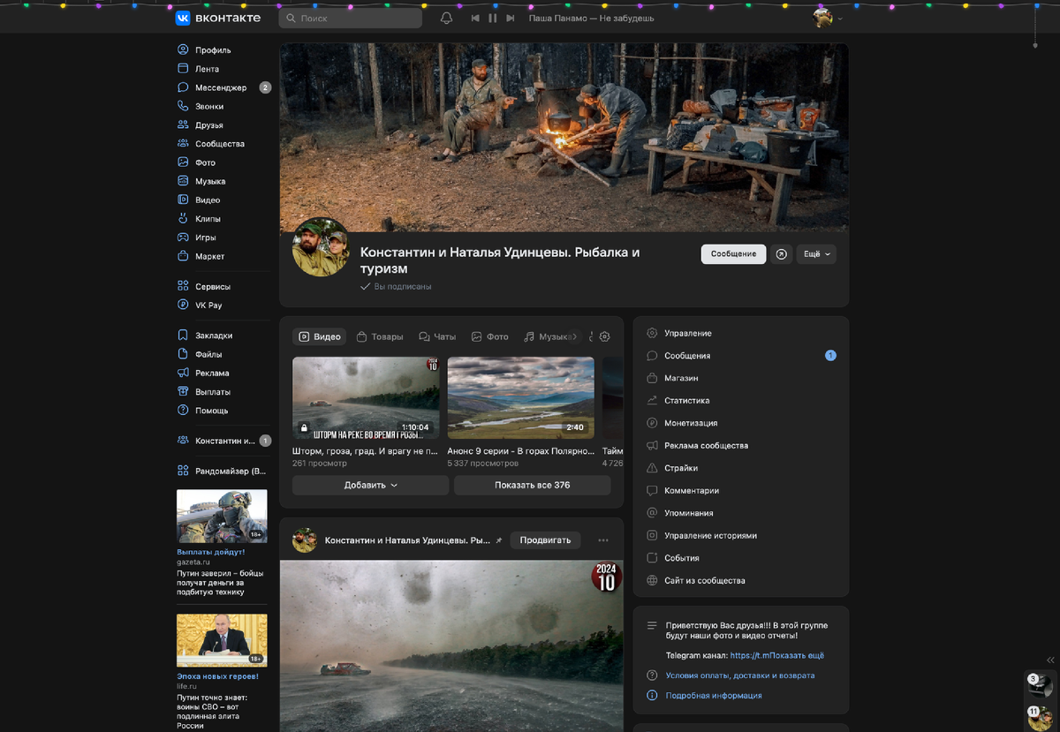Click the Сообщение button
Viewport: 1060px width, 732px height.
(x=733, y=254)
